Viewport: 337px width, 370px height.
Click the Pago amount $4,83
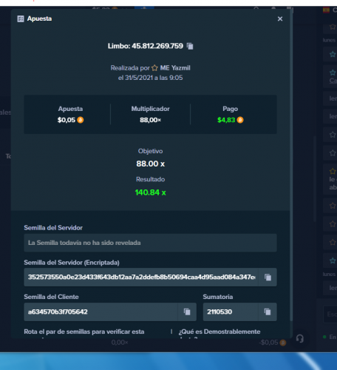point(226,120)
